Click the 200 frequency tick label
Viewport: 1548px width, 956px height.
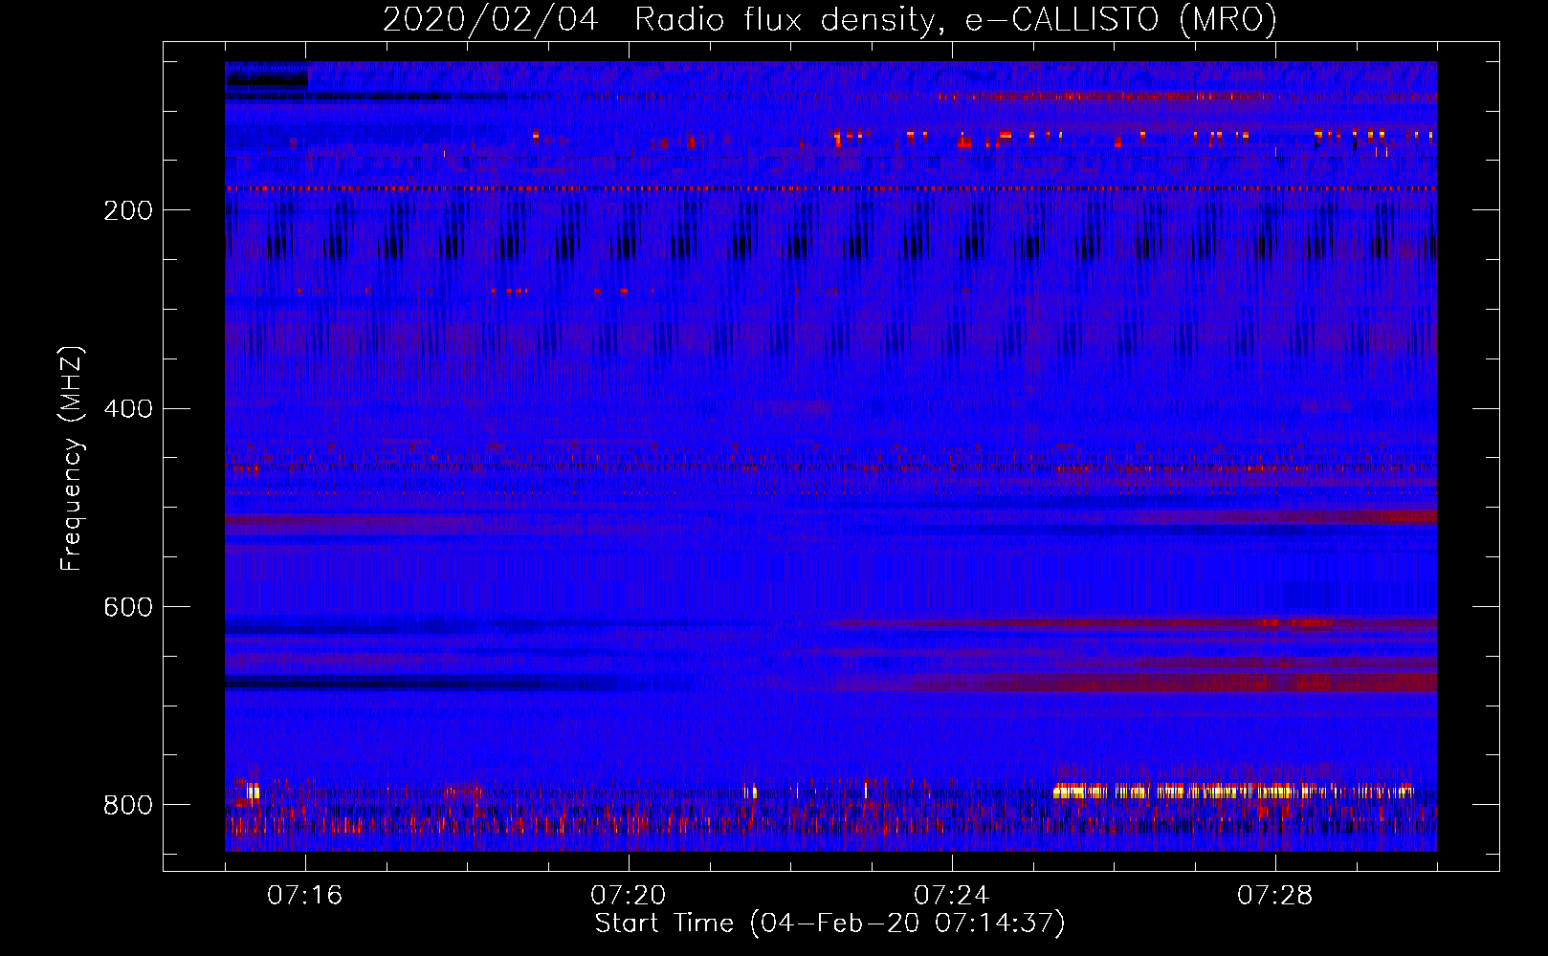[x=127, y=210]
